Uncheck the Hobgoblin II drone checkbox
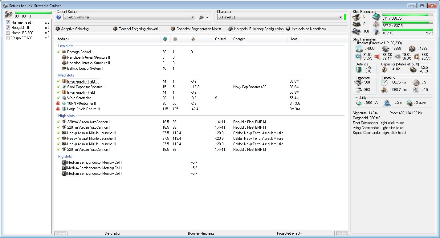The height and width of the screenshot is (238, 440). pyautogui.click(x=8, y=28)
